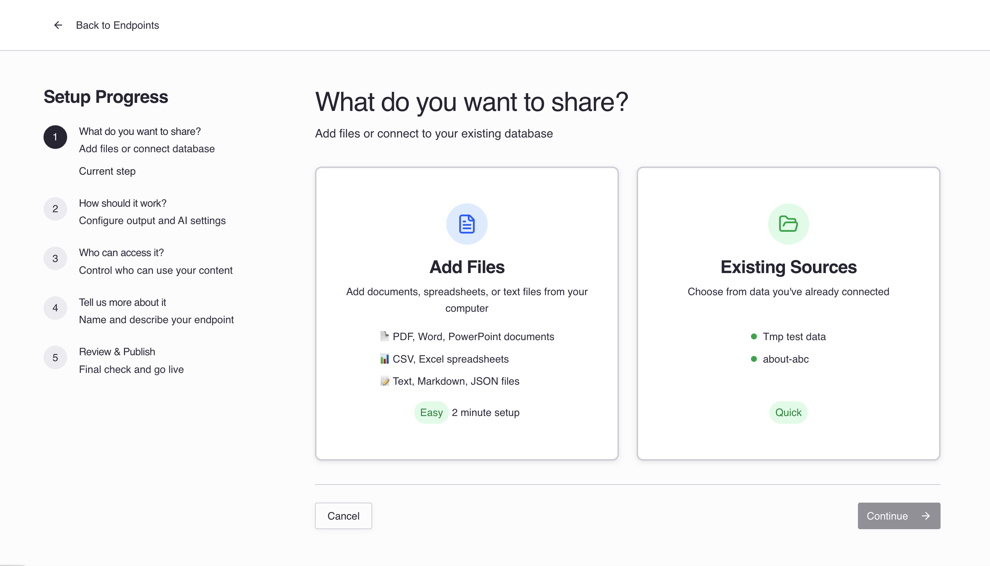Click the green folder icon in Existing Sources
Viewport: 990px width, 566px height.
788,224
